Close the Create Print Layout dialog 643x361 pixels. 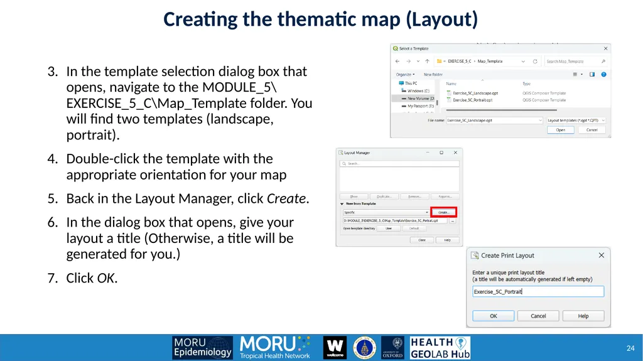(x=601, y=255)
